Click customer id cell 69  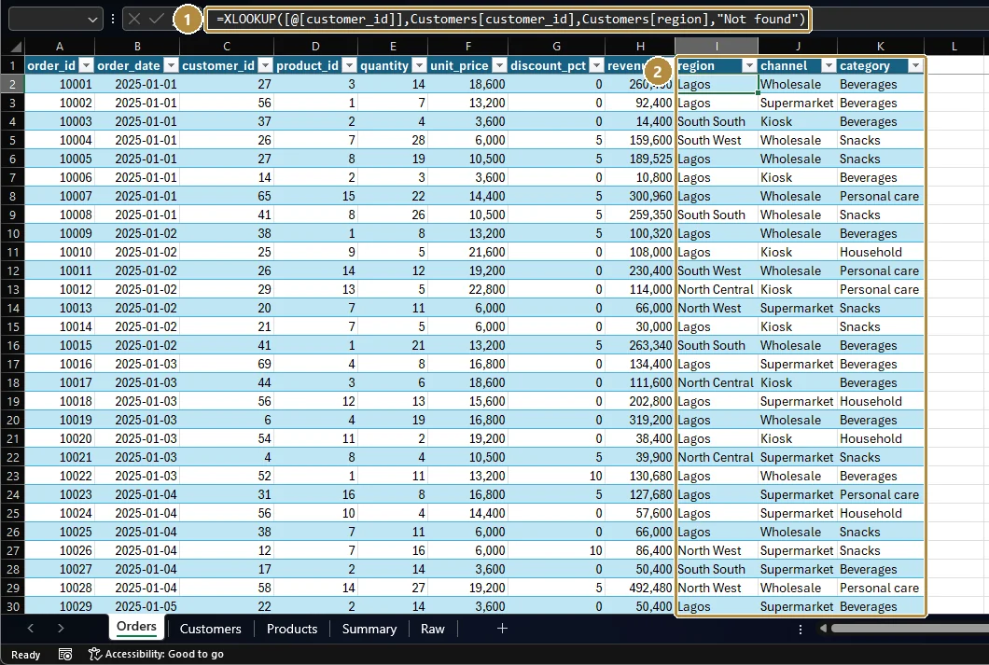click(x=227, y=364)
